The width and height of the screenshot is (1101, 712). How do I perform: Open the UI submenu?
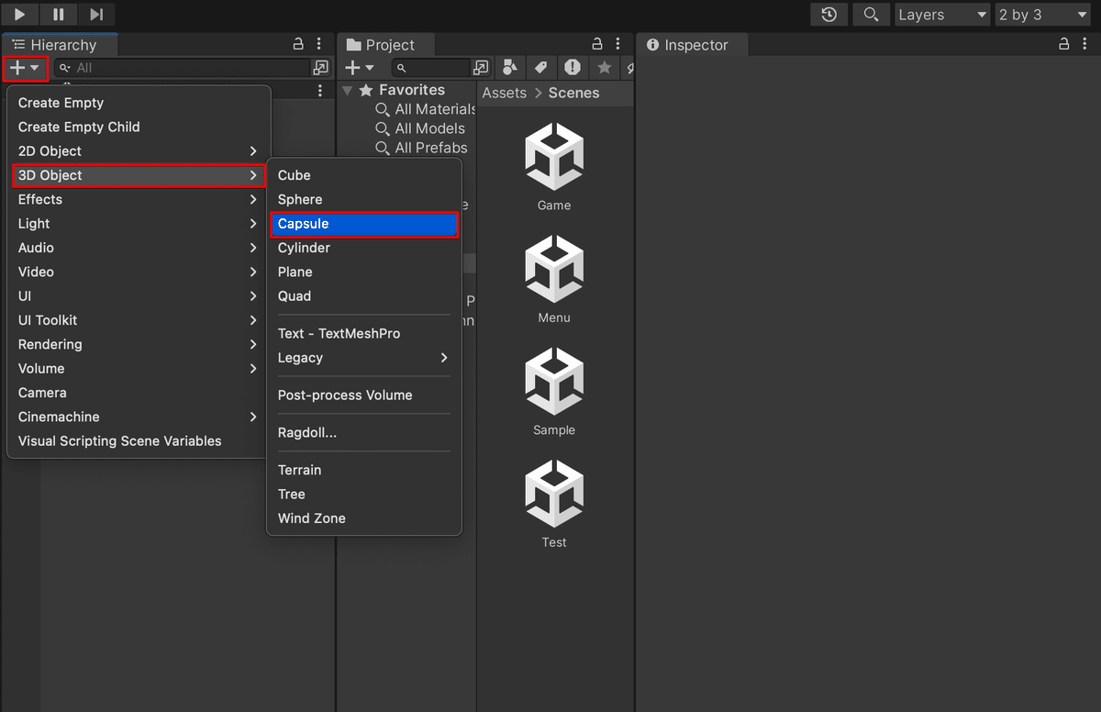(x=139, y=295)
